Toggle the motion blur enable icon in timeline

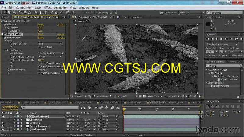tap(106, 108)
